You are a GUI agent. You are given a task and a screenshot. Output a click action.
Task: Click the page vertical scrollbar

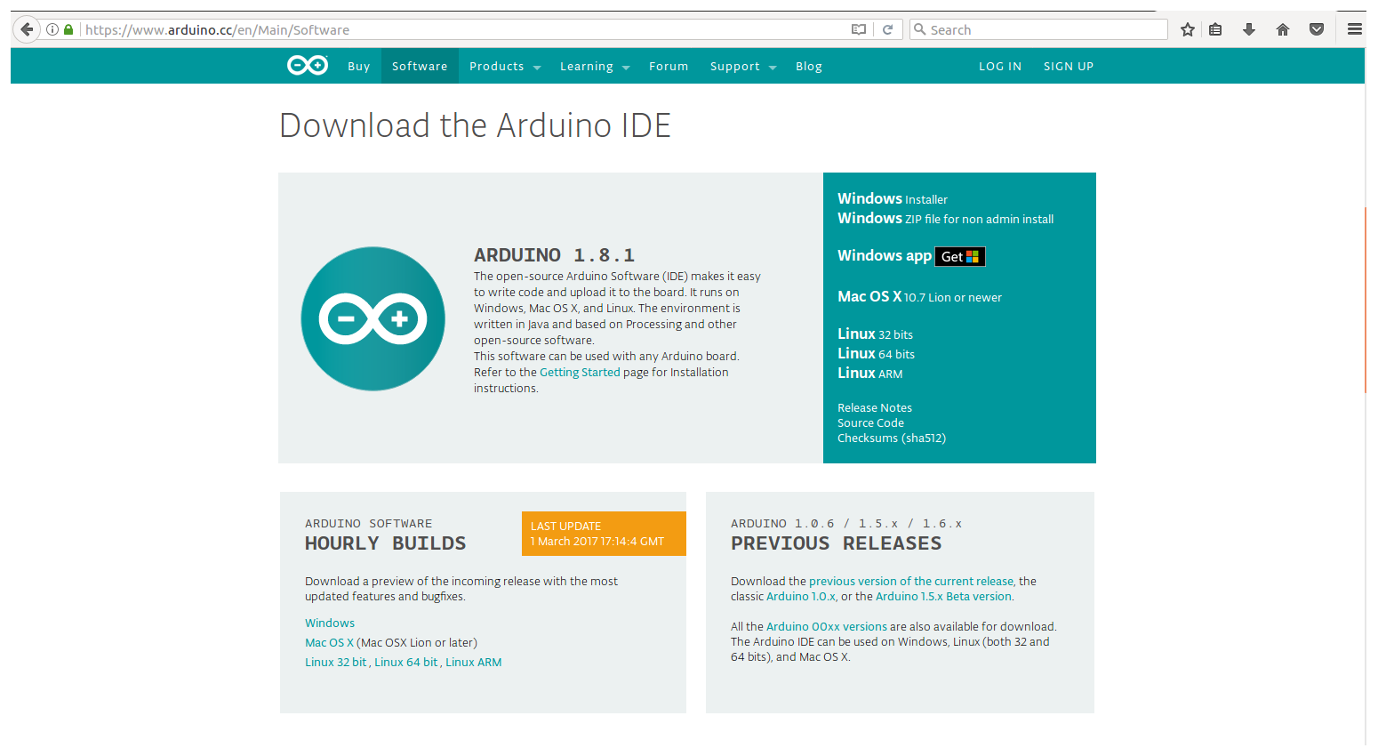(1366, 301)
